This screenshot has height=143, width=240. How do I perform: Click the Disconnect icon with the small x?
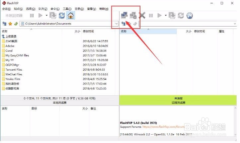133,16
